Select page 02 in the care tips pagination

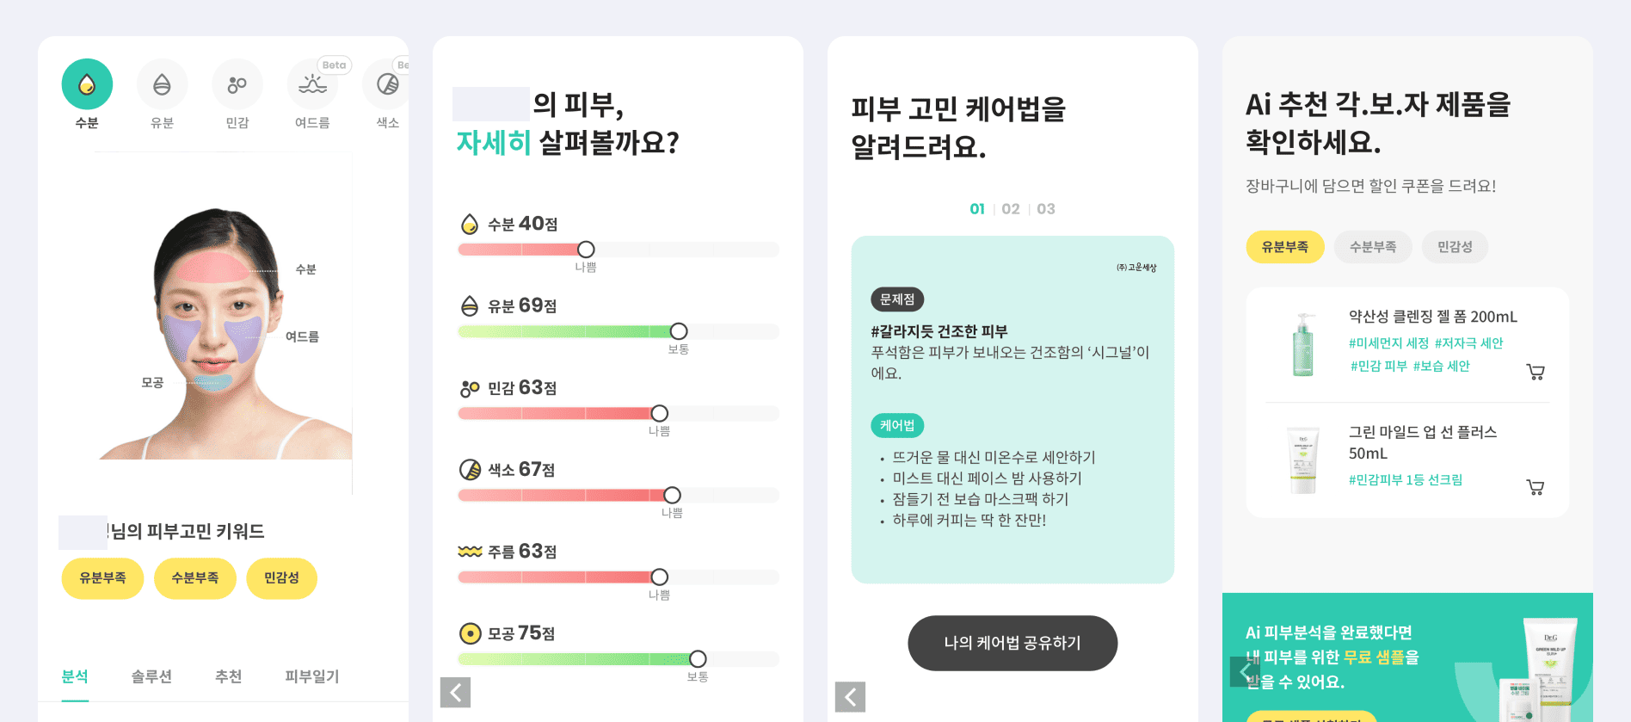[x=1011, y=208]
